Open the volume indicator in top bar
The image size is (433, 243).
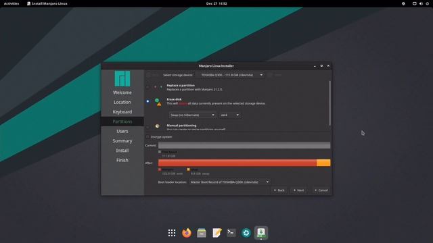(421, 3)
